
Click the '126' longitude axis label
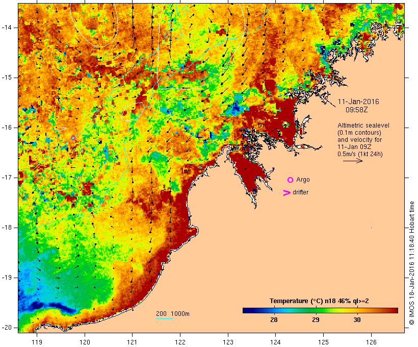371,342
